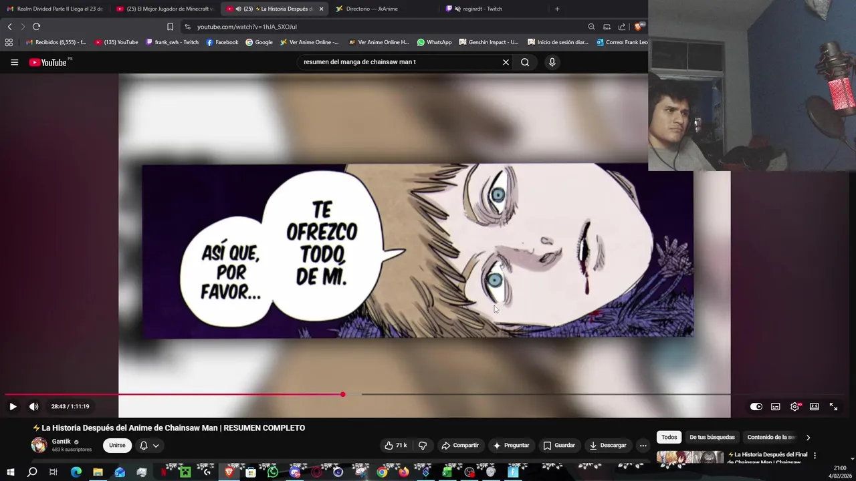The image size is (856, 481).
Task: Open Google Chrome from taskbar
Action: click(381, 472)
